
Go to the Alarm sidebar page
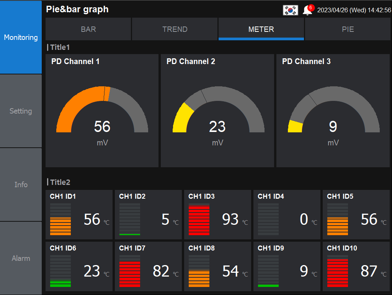click(21, 259)
